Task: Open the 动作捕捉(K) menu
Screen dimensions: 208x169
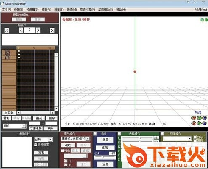Action: [105, 10]
